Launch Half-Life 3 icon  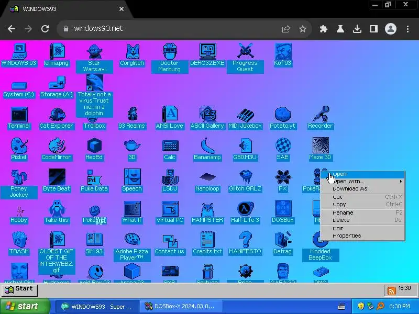tap(245, 209)
